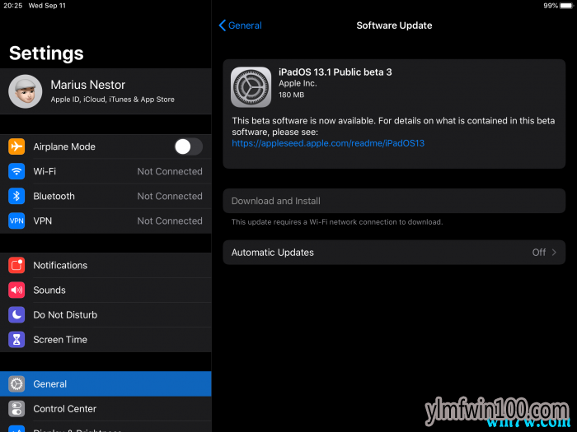Open the VPN settings row
The width and height of the screenshot is (577, 432).
tap(106, 221)
